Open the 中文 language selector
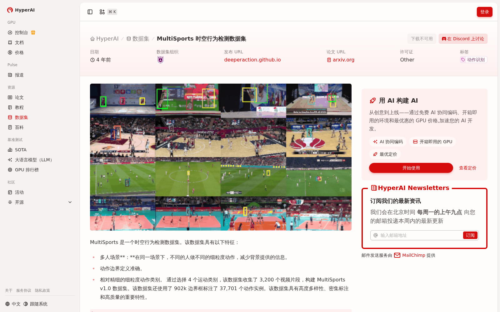This screenshot has height=312, width=500. pyautogui.click(x=13, y=304)
